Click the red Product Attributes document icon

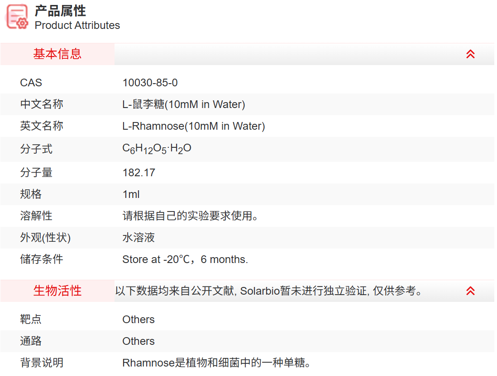pos(16,17)
